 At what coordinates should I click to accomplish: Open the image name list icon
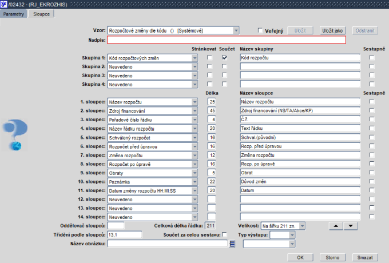232,244
